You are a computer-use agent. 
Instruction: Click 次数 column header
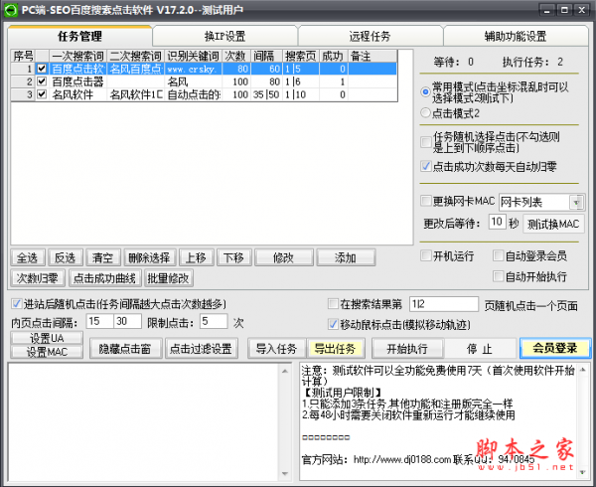tap(236, 57)
